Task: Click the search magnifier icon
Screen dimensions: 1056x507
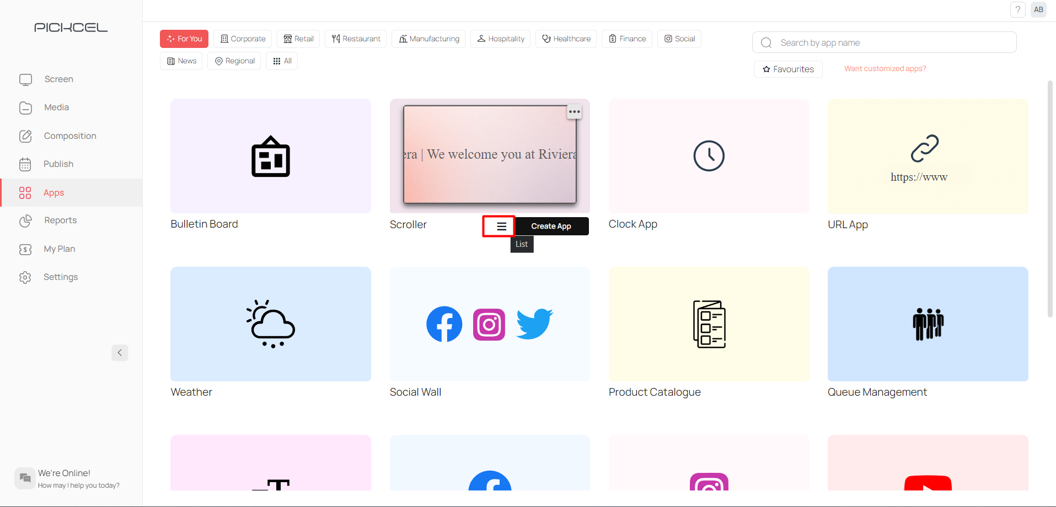Action: click(766, 42)
